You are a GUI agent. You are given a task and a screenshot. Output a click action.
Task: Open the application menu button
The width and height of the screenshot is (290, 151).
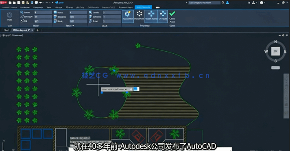(3, 2)
